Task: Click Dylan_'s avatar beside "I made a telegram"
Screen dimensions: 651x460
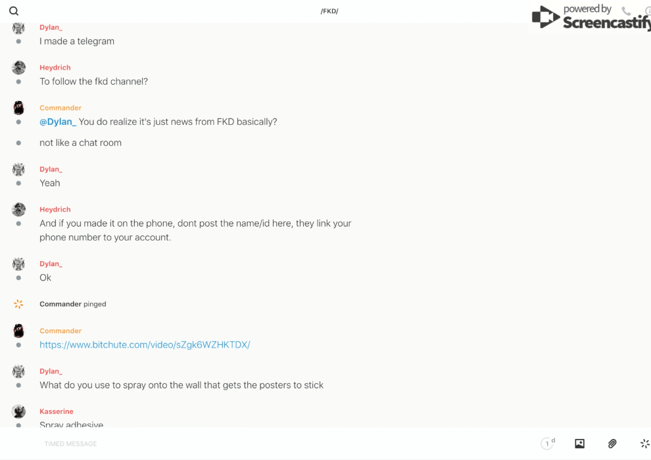Action: pos(18,28)
